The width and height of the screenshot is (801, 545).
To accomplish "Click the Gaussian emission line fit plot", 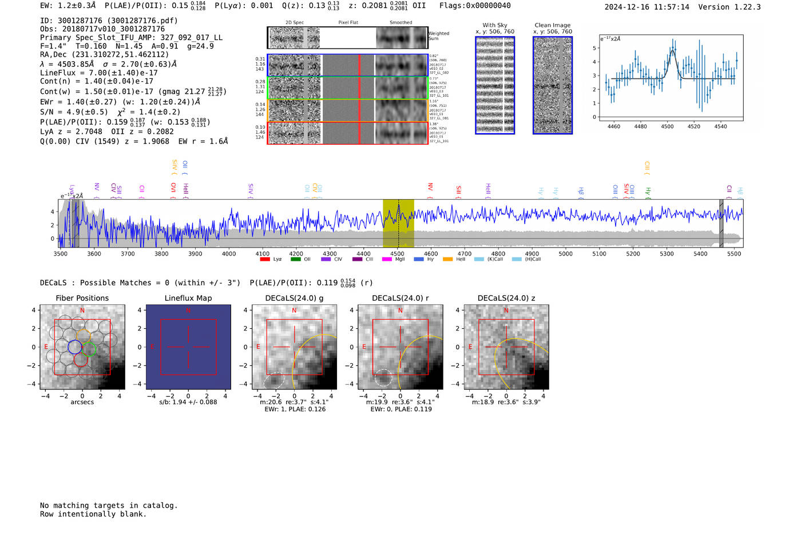I will coord(671,78).
